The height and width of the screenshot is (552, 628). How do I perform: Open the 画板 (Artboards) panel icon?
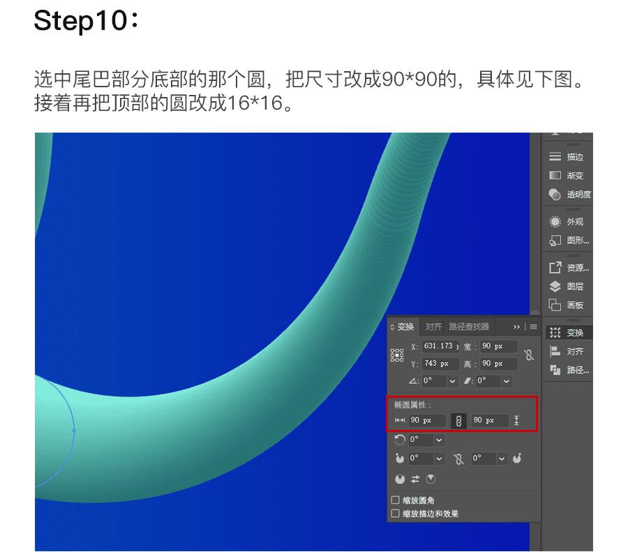[555, 305]
